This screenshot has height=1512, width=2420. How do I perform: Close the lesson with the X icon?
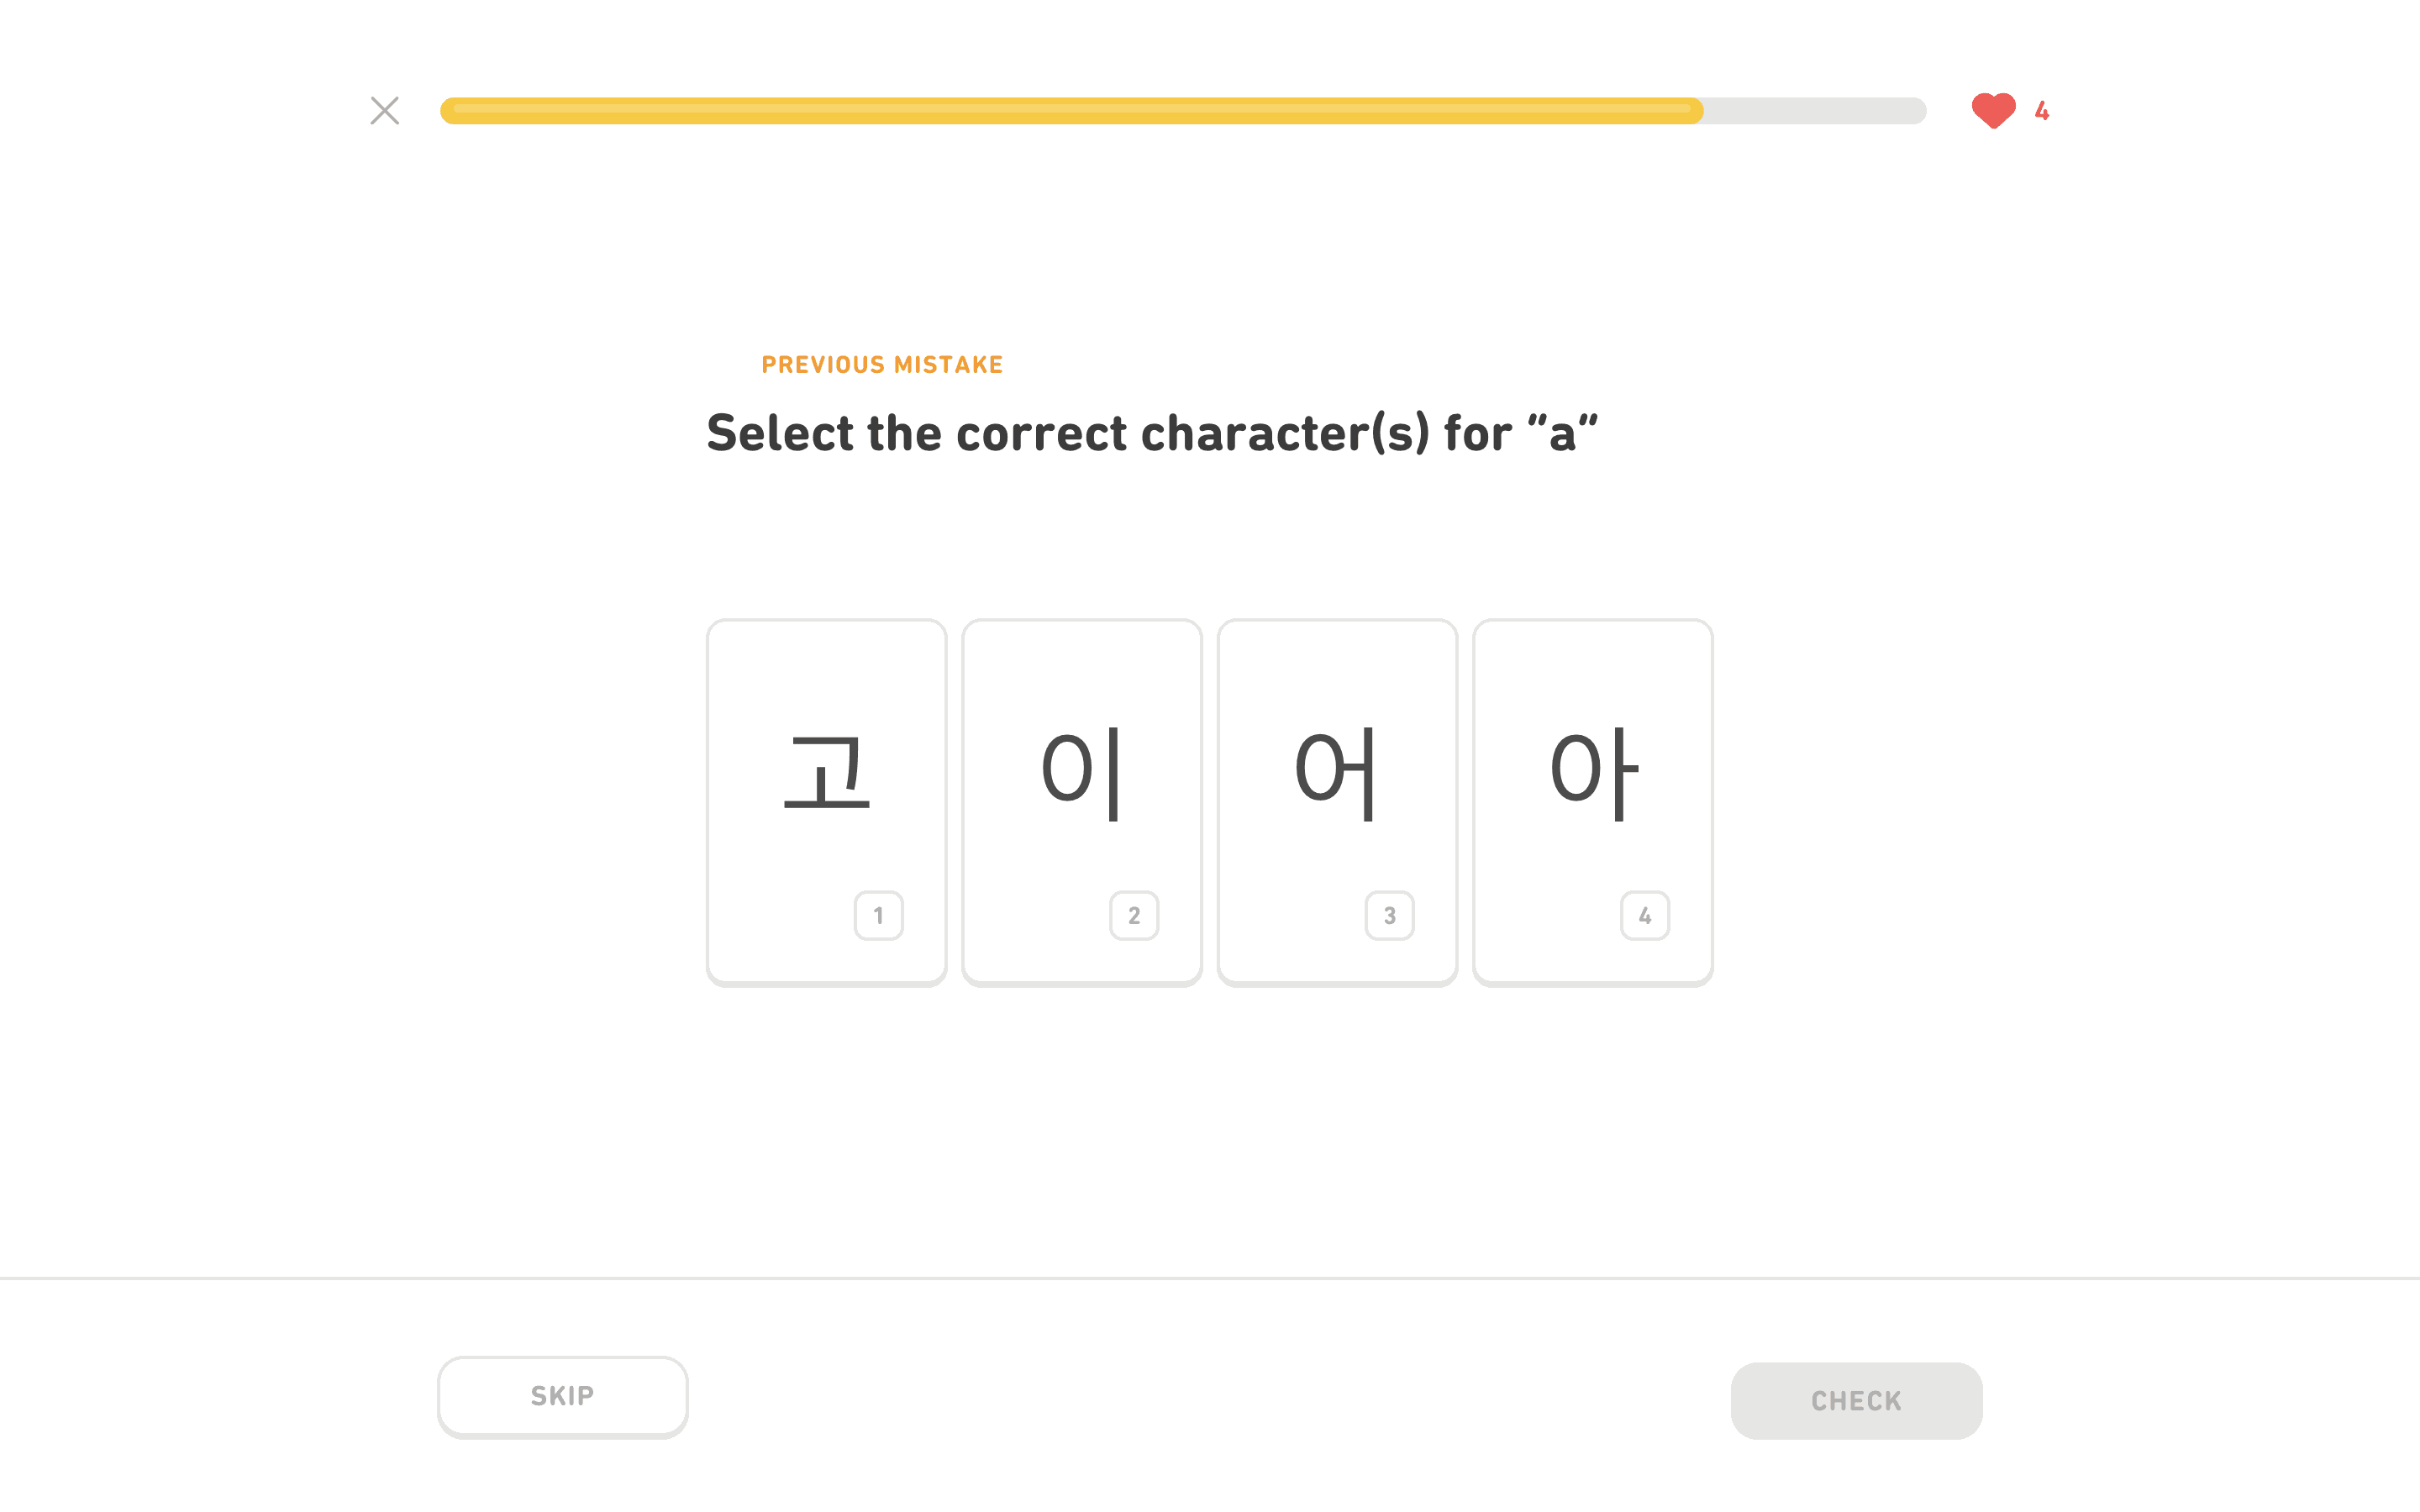click(384, 110)
